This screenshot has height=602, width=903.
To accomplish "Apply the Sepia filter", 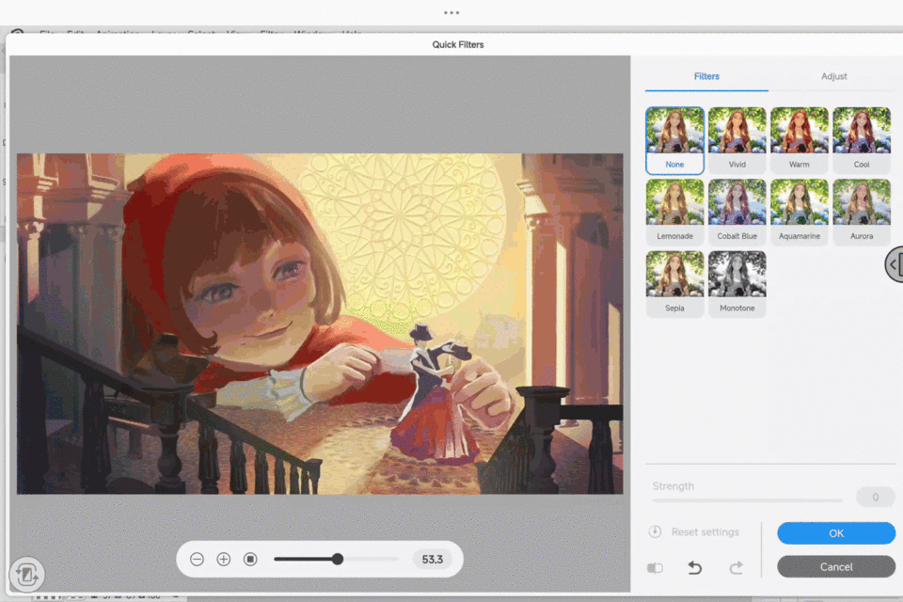I will (674, 284).
